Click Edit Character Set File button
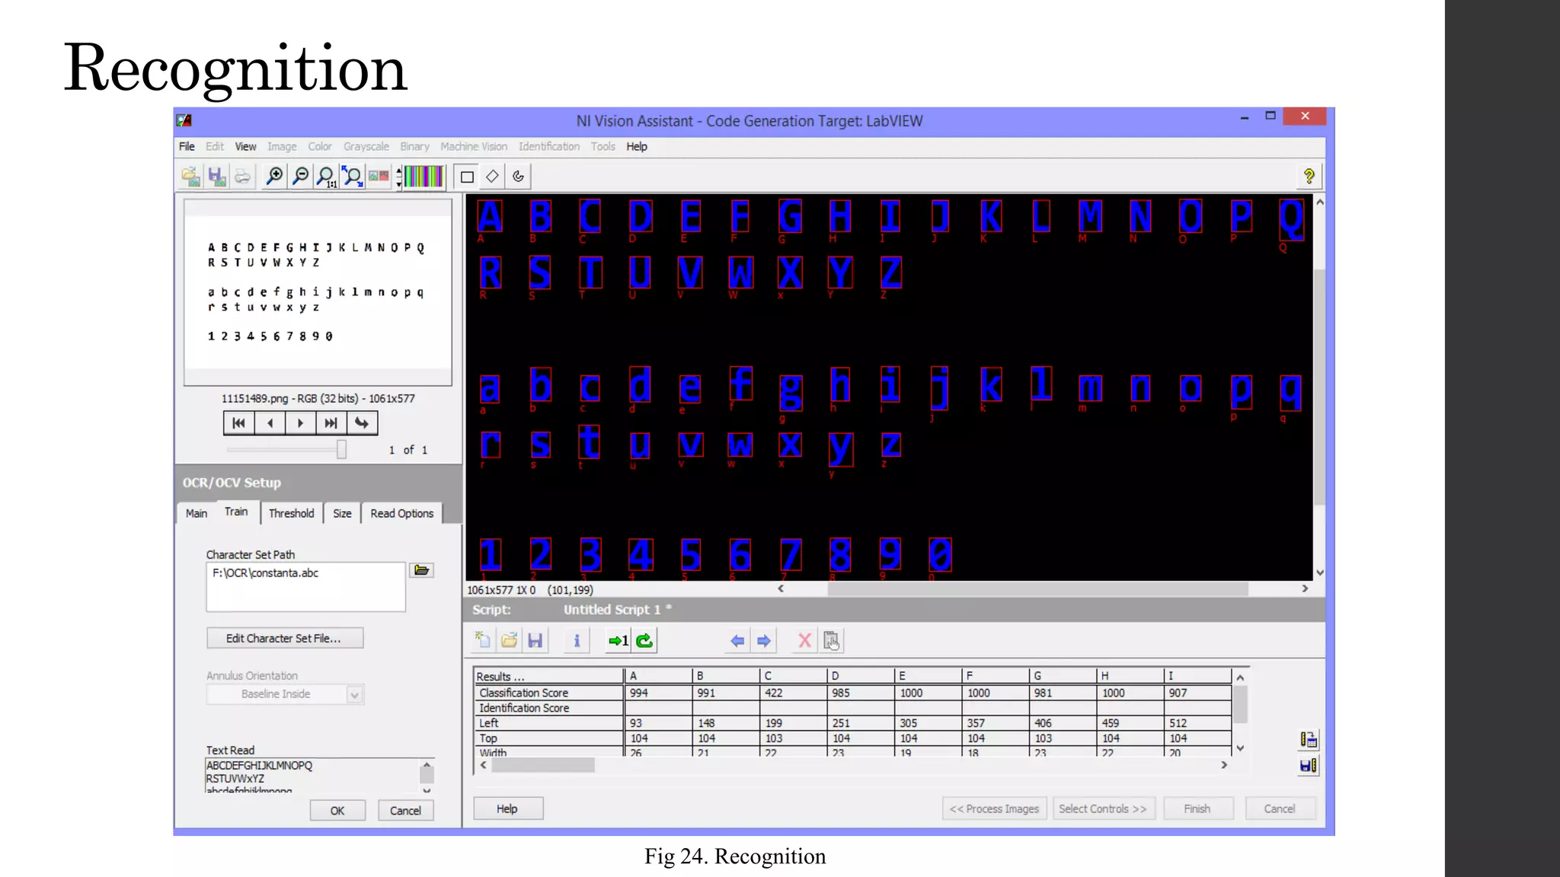The image size is (1560, 877). (x=284, y=638)
